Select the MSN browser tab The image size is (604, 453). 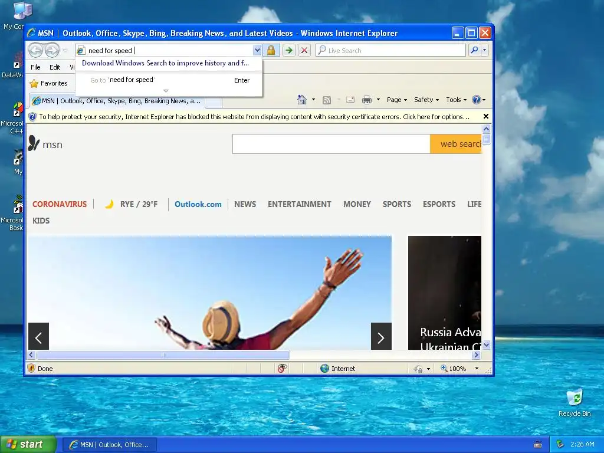point(117,101)
